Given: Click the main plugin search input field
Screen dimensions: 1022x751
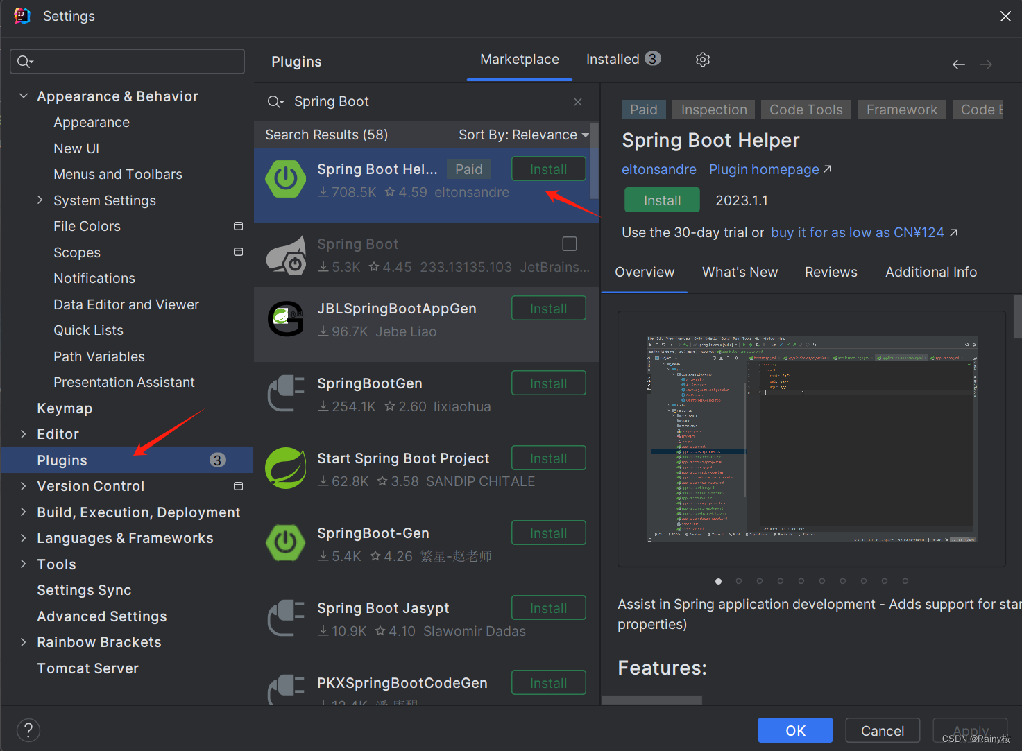Looking at the screenshot, I should tap(416, 101).
